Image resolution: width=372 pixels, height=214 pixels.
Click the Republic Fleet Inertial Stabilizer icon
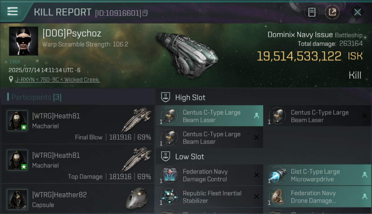[x=169, y=197]
